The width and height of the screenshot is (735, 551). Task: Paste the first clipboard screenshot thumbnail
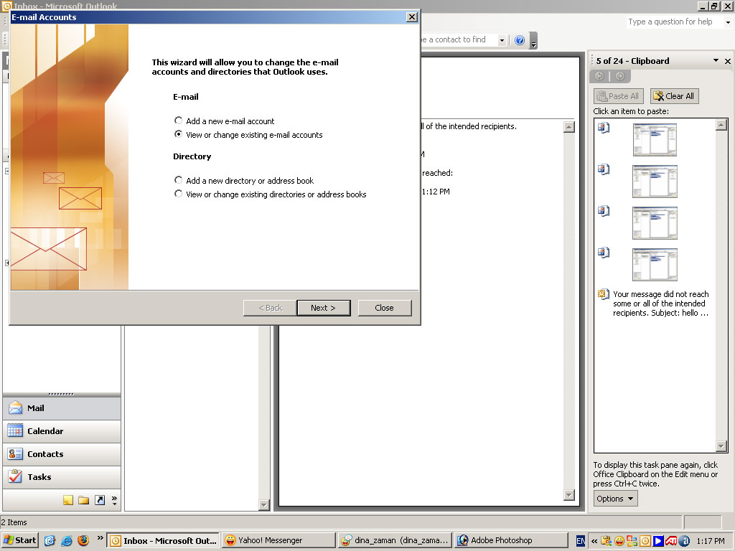click(x=655, y=140)
